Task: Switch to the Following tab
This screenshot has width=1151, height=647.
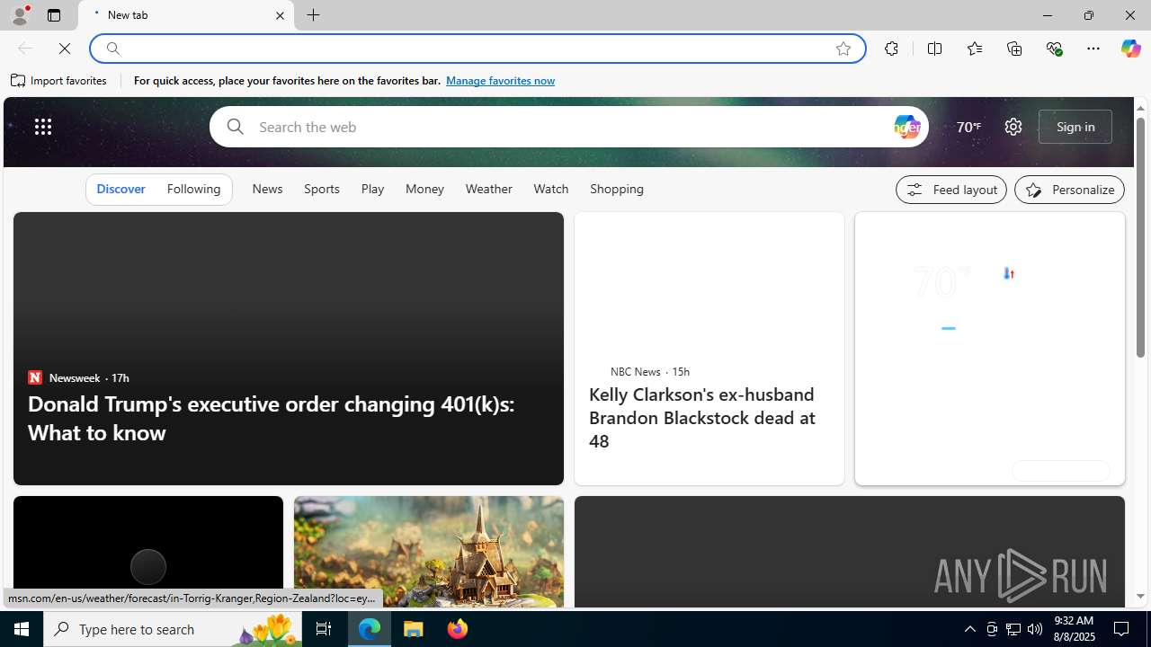Action: [193, 190]
